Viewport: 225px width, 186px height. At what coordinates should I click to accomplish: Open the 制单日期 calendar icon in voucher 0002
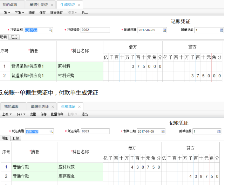pos(164,30)
